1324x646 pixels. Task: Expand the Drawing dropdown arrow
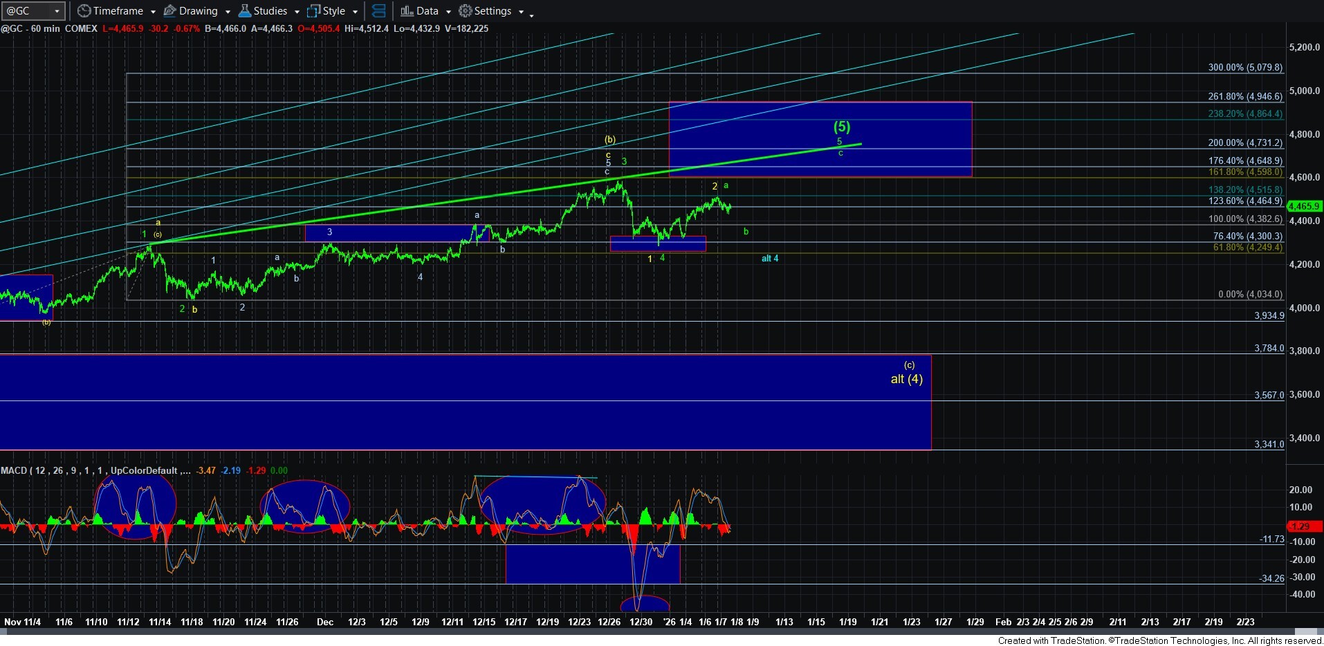[x=228, y=12]
